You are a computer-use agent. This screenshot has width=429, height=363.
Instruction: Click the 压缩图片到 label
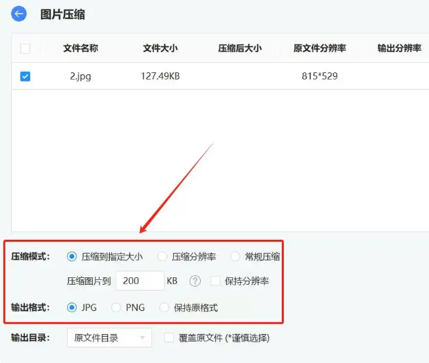pos(89,281)
